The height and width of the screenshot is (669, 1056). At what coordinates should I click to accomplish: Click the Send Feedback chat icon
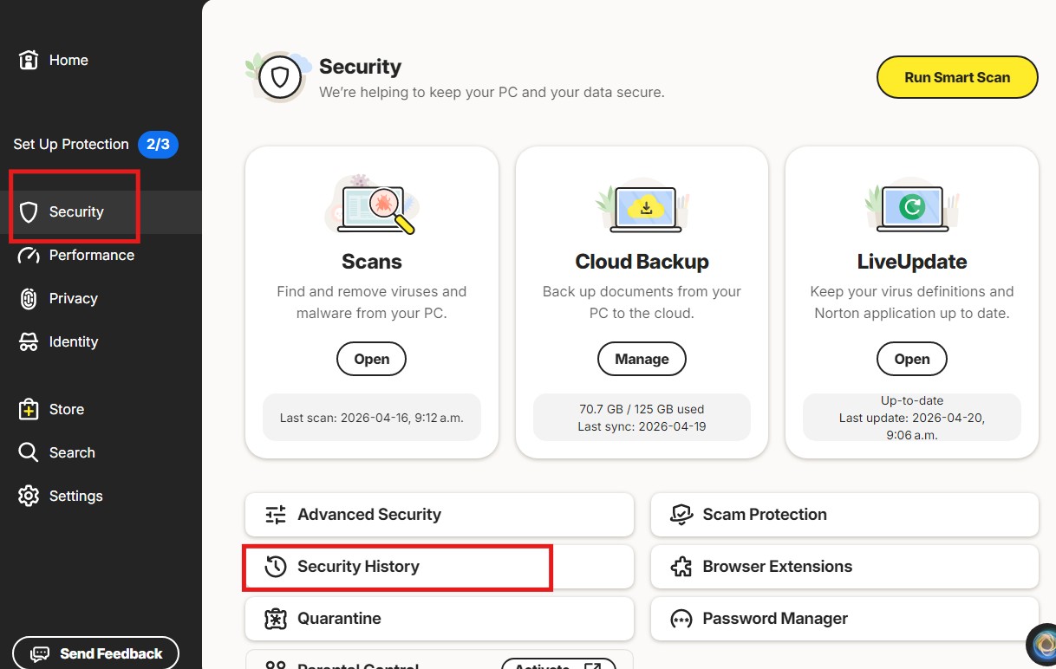40,653
